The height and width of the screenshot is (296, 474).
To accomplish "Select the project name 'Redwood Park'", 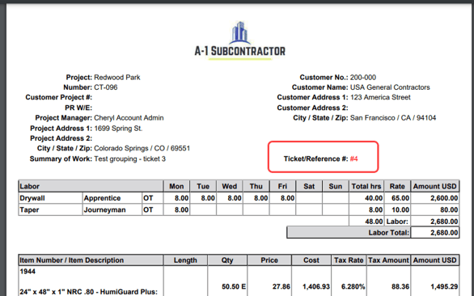I will click(x=117, y=78).
